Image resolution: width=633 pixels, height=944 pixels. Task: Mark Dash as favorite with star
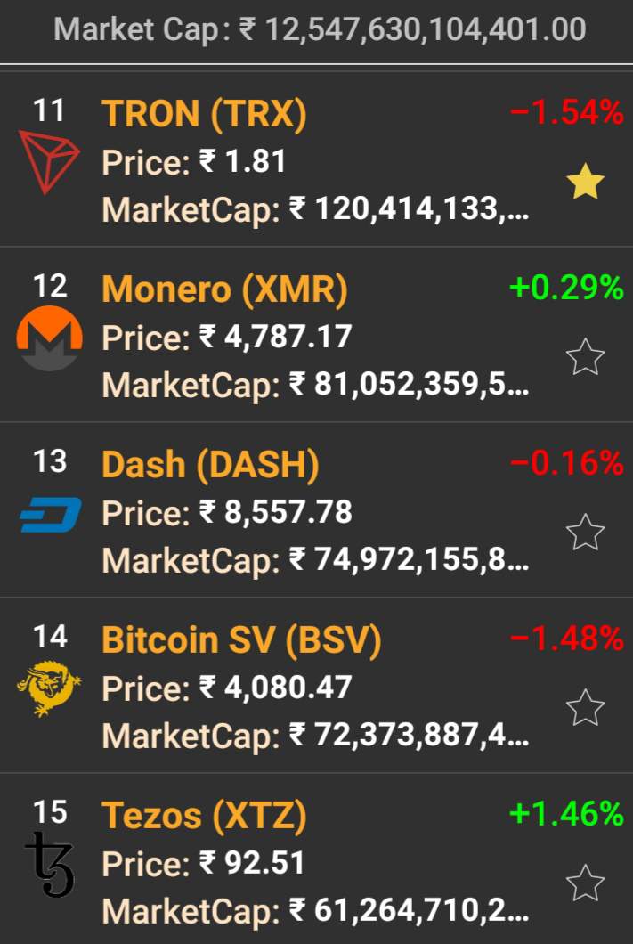coord(585,533)
